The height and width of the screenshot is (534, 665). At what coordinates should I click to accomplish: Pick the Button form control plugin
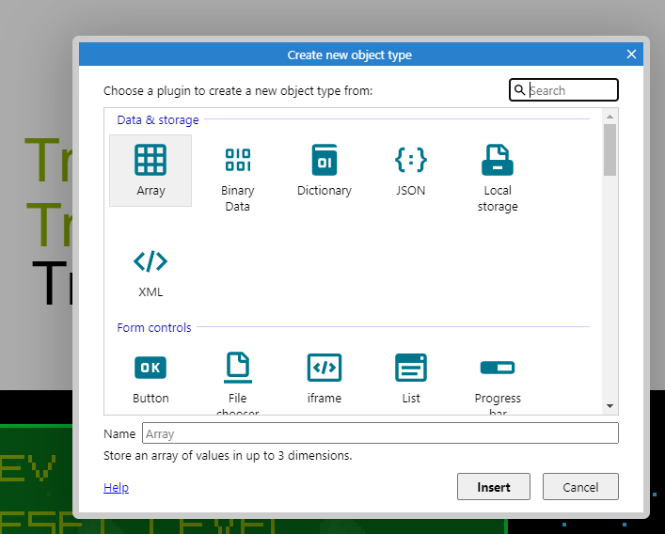tap(150, 368)
